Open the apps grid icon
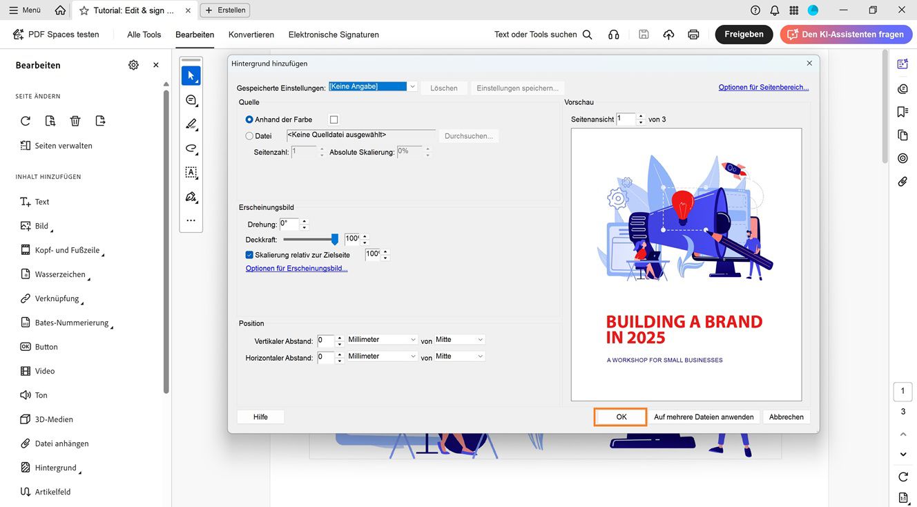This screenshot has width=917, height=507. tap(794, 10)
